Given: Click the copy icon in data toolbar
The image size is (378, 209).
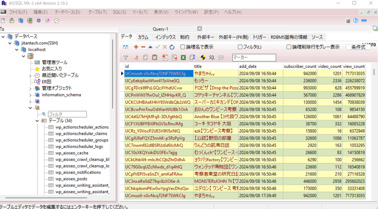Looking at the screenshot, I should pos(145,57).
